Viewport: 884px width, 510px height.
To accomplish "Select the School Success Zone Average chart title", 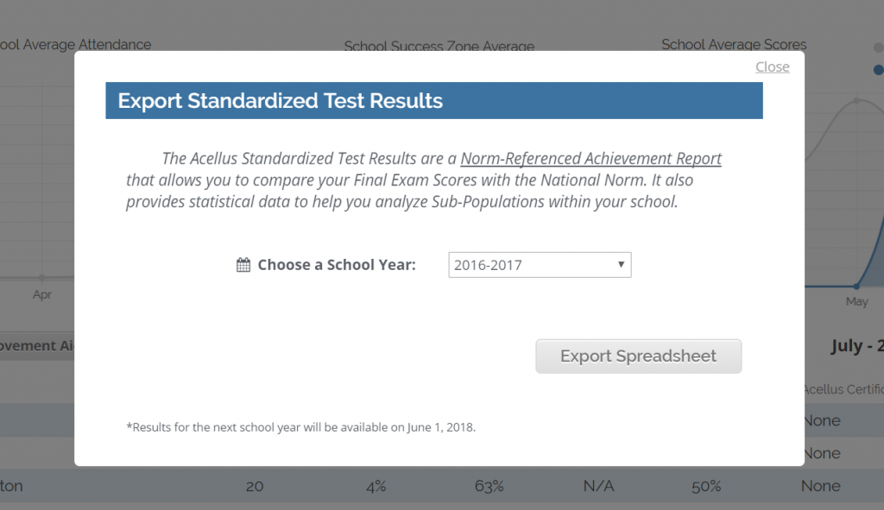I will tap(440, 47).
